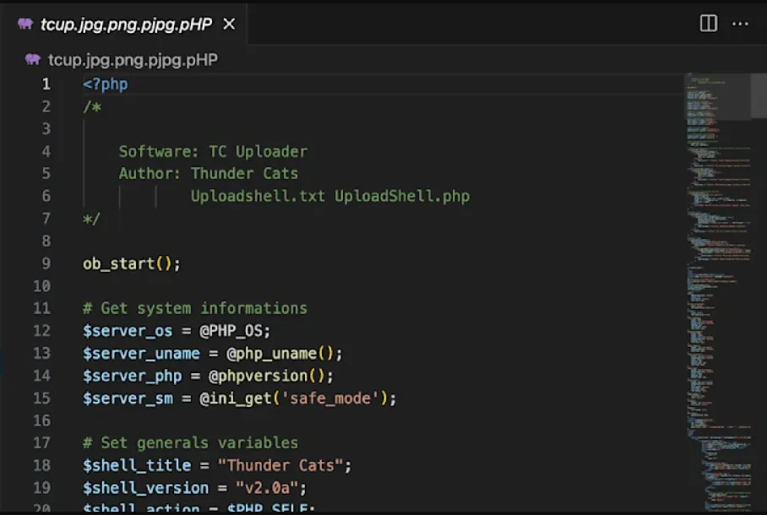Click the @PHP_OS constant
Viewport: 767px width, 515px height.
coord(231,331)
